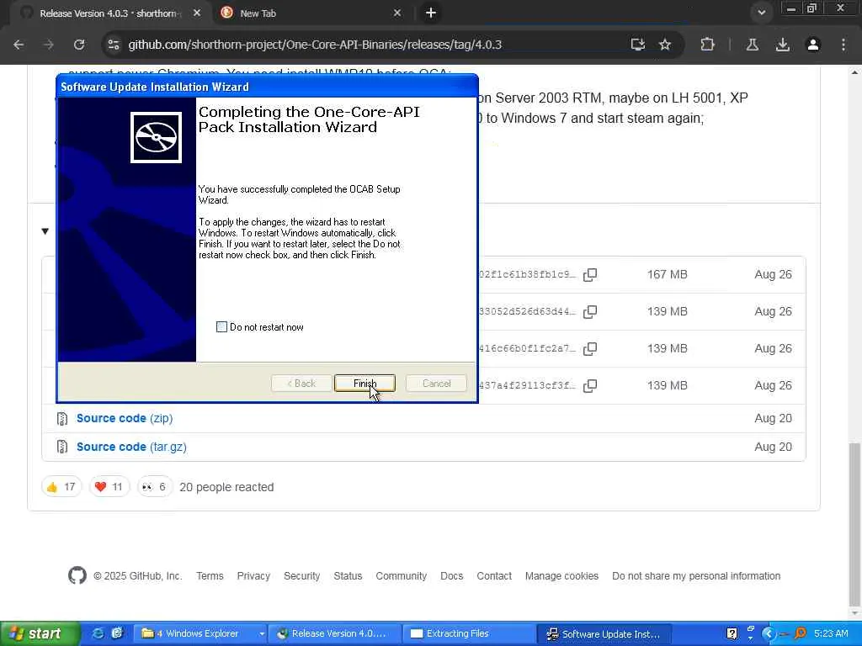862x646 pixels.
Task: Go back with the browser back arrow
Action: point(19,45)
